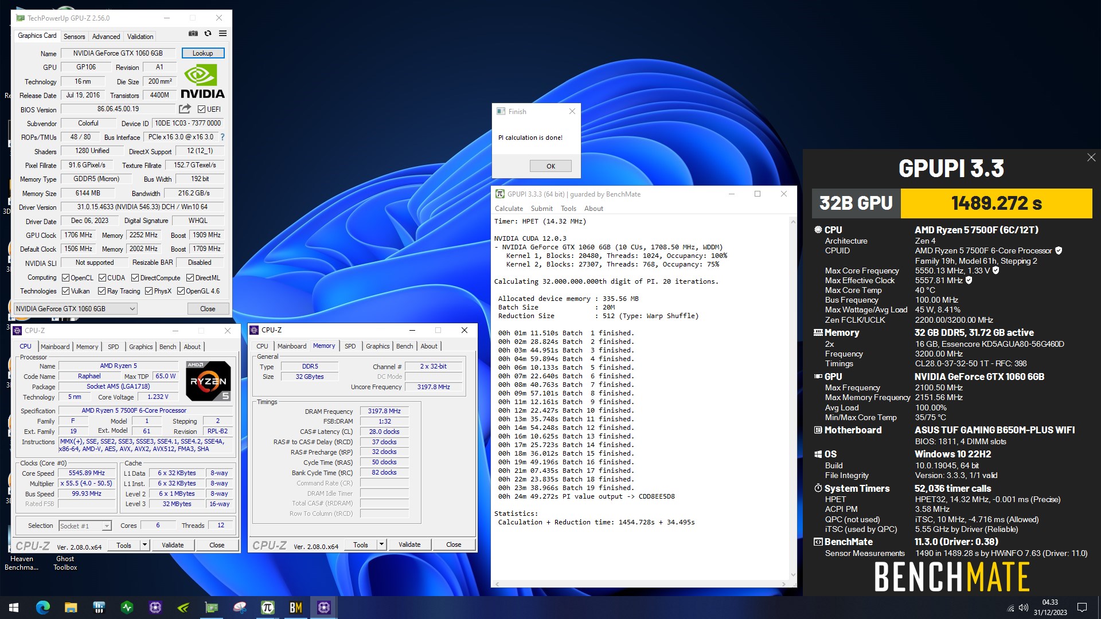Click the Ryzen 5 logo in CPU-Z
This screenshot has height=619, width=1101.
coord(208,381)
